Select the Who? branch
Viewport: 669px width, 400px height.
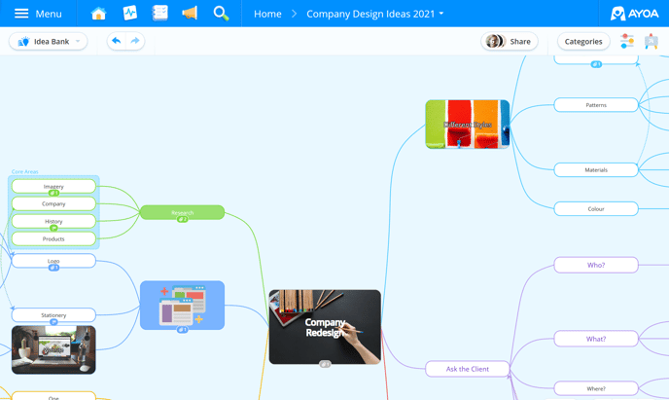(x=596, y=265)
